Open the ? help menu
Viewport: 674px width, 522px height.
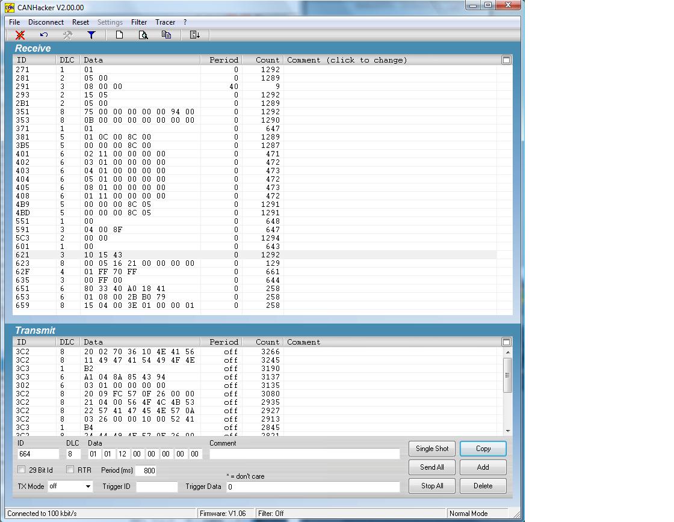(185, 22)
